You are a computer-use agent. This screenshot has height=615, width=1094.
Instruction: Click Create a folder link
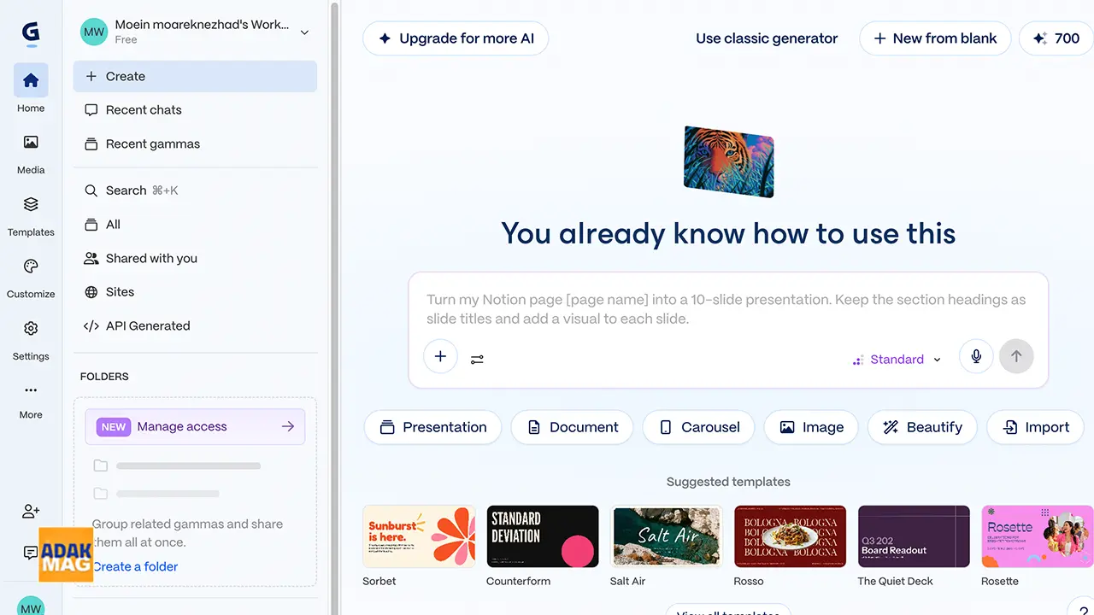tap(135, 566)
